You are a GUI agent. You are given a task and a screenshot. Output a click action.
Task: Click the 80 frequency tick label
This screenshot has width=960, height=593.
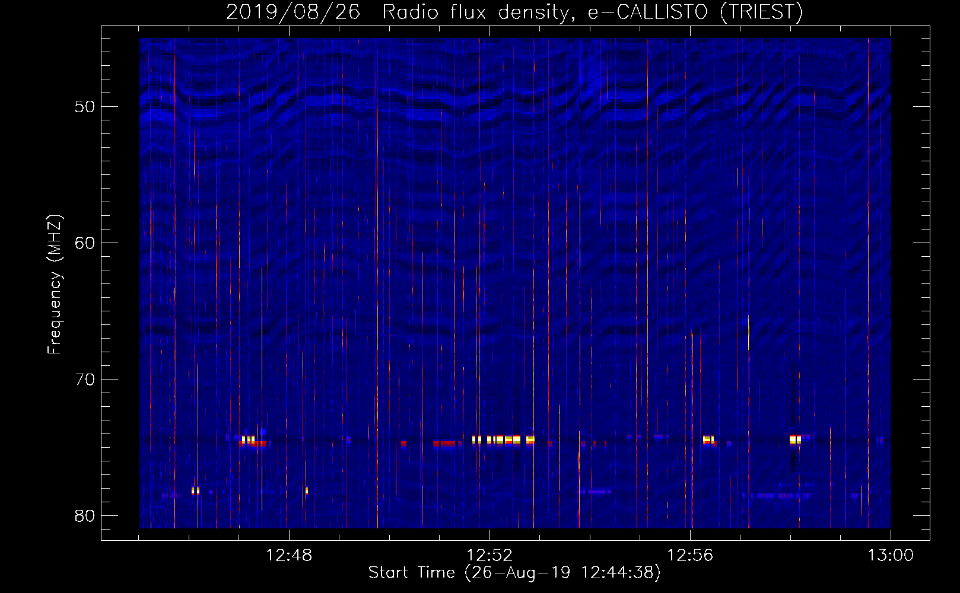85,516
